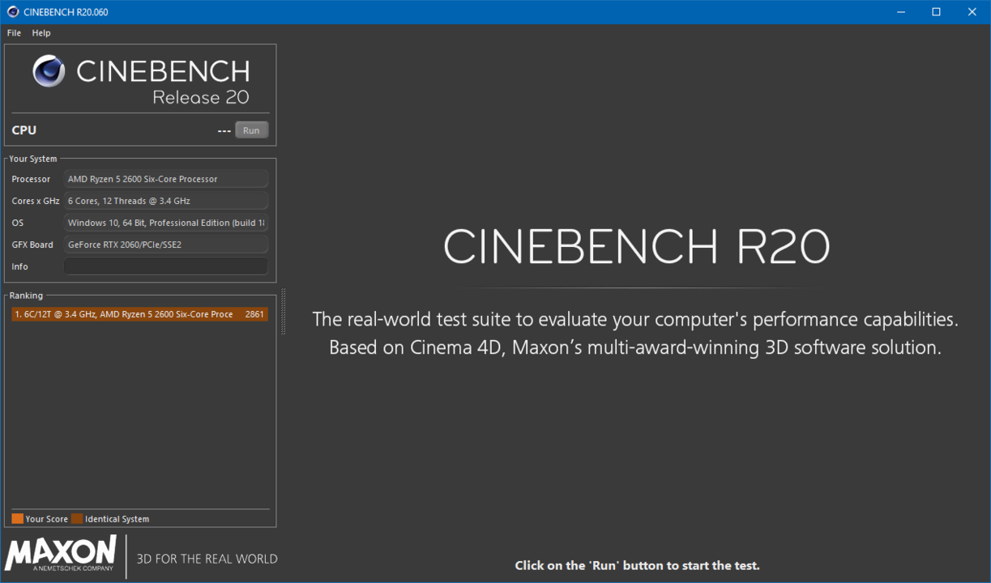Click the Your Score orange swatch

pos(17,519)
